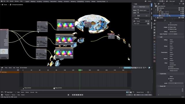Click the outliner search icon
Screen dimensions: 185x104
tap(164, 4)
